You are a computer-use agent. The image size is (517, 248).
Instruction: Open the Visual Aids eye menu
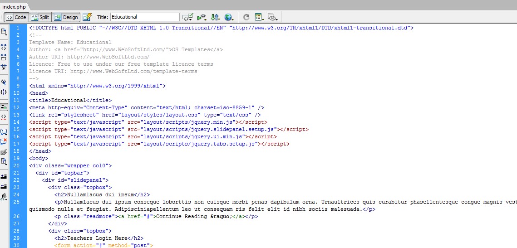click(x=273, y=17)
